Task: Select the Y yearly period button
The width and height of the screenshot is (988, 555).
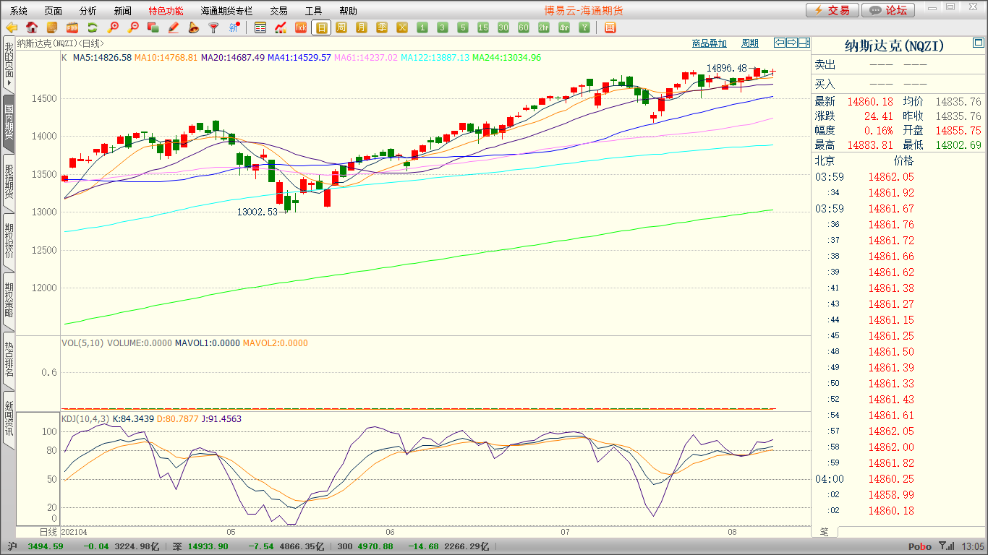Action: (x=584, y=27)
